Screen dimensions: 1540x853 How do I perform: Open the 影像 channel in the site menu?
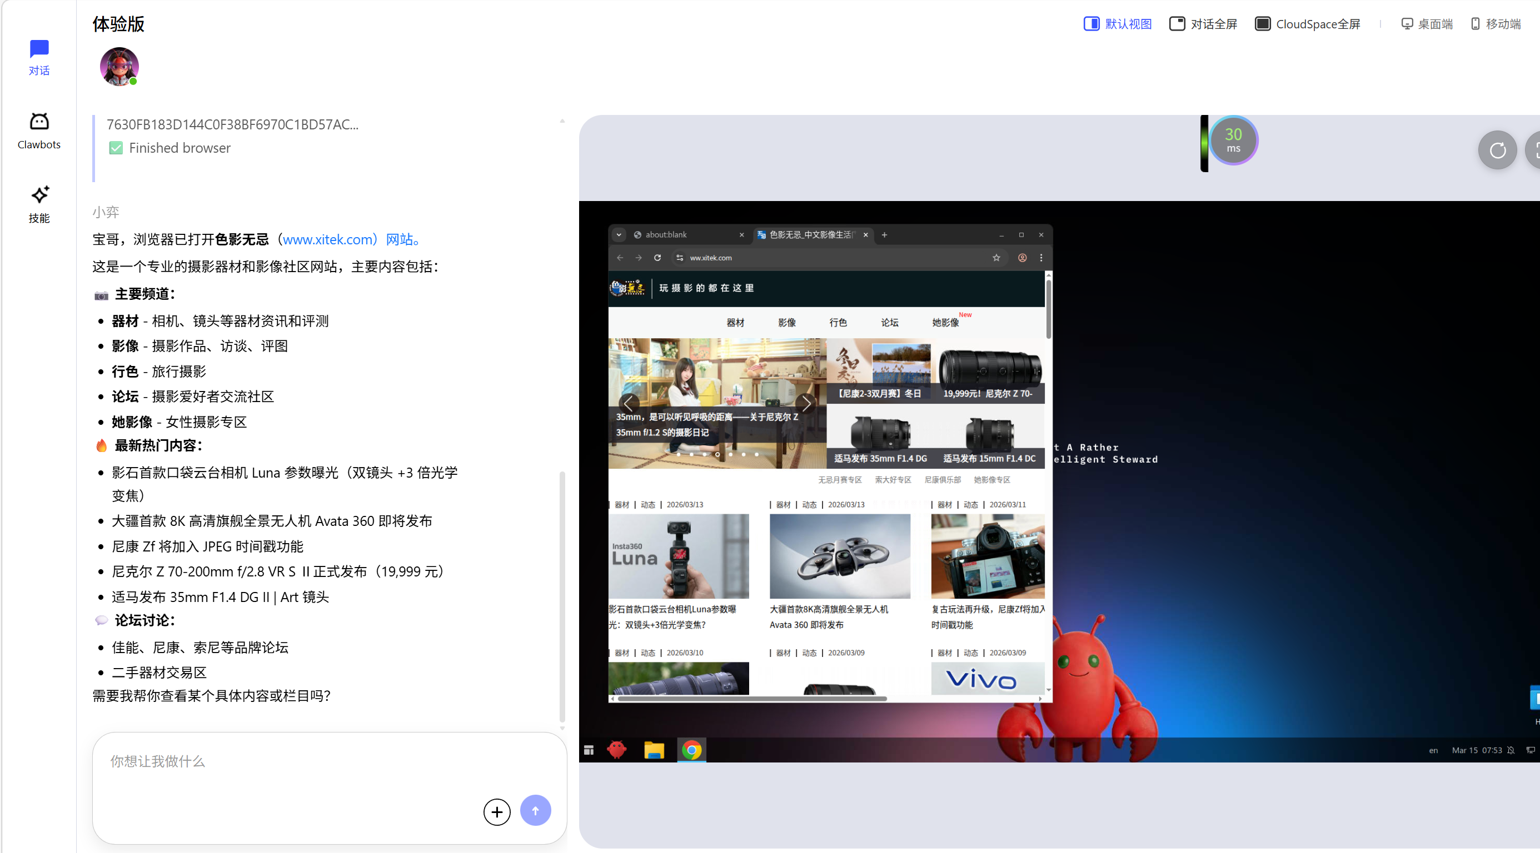[787, 323]
